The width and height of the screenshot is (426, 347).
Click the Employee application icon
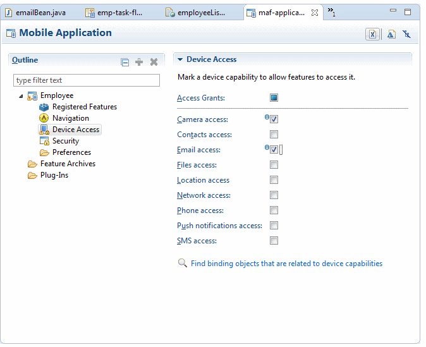(x=32, y=95)
